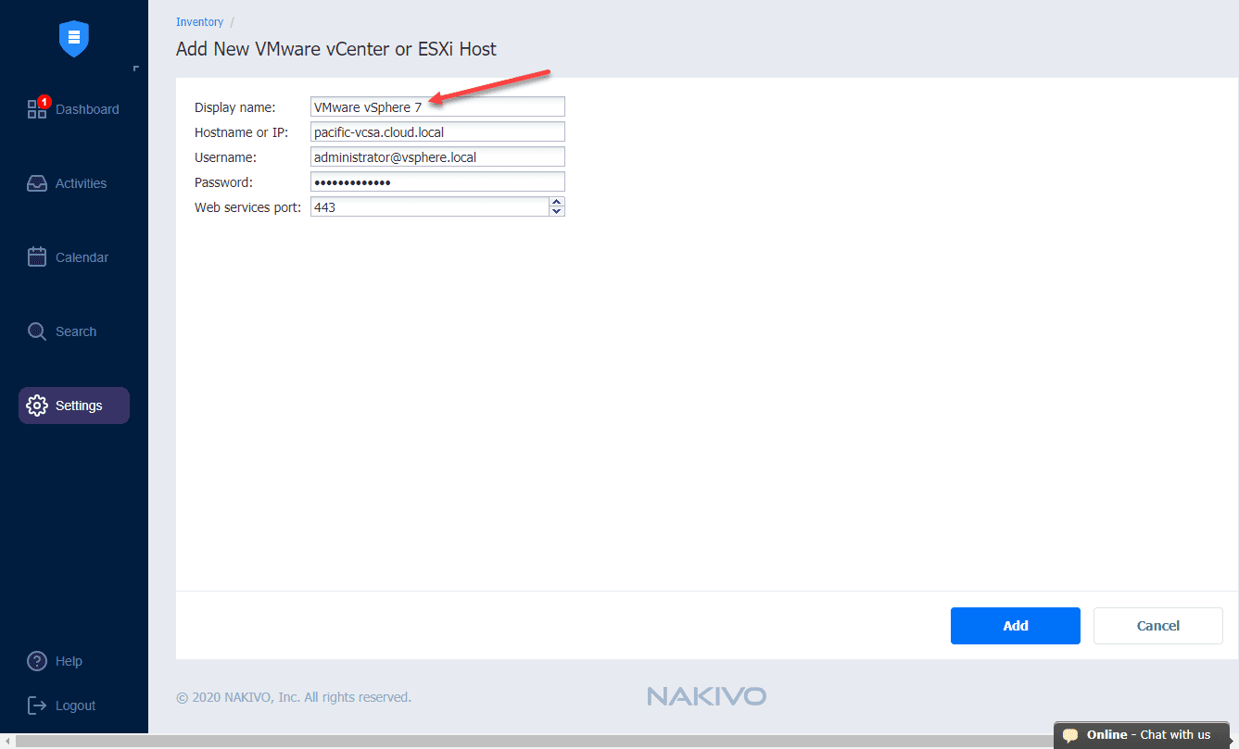Screen dimensions: 1239x749
Task: Click the Add button
Action: click(1015, 625)
